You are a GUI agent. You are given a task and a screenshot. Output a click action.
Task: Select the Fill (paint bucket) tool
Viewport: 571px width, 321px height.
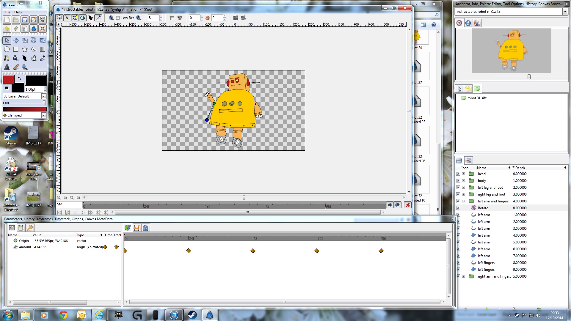click(x=34, y=58)
